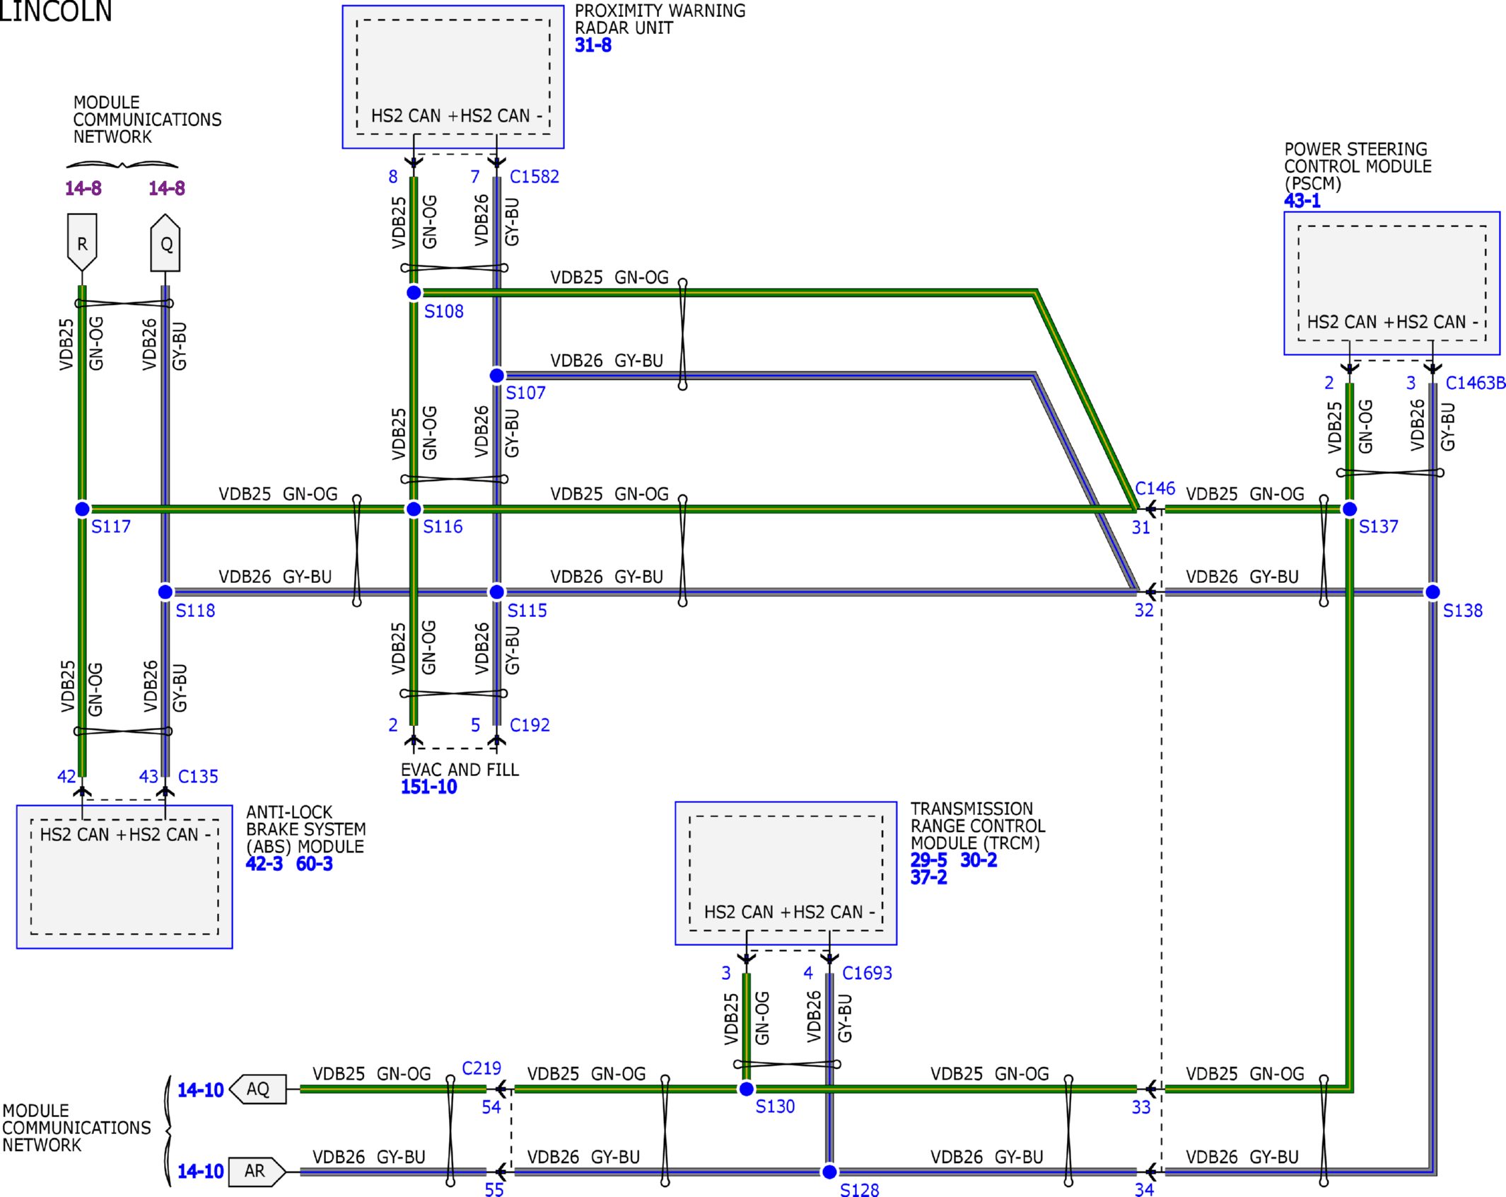The image size is (1506, 1197).
Task: Open the 31-8 page reference link
Action: (x=593, y=45)
